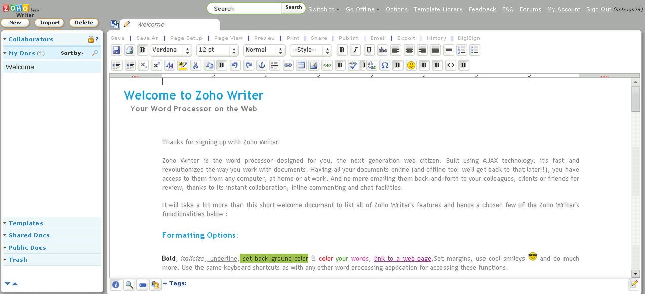This screenshot has height=294, width=645.
Task: Click the padlock icon beside Collaborators
Action: (91, 39)
